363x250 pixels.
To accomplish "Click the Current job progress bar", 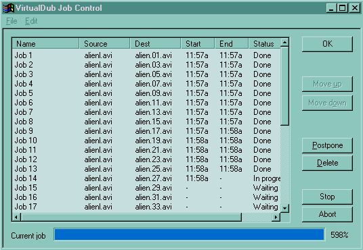I will (x=190, y=234).
